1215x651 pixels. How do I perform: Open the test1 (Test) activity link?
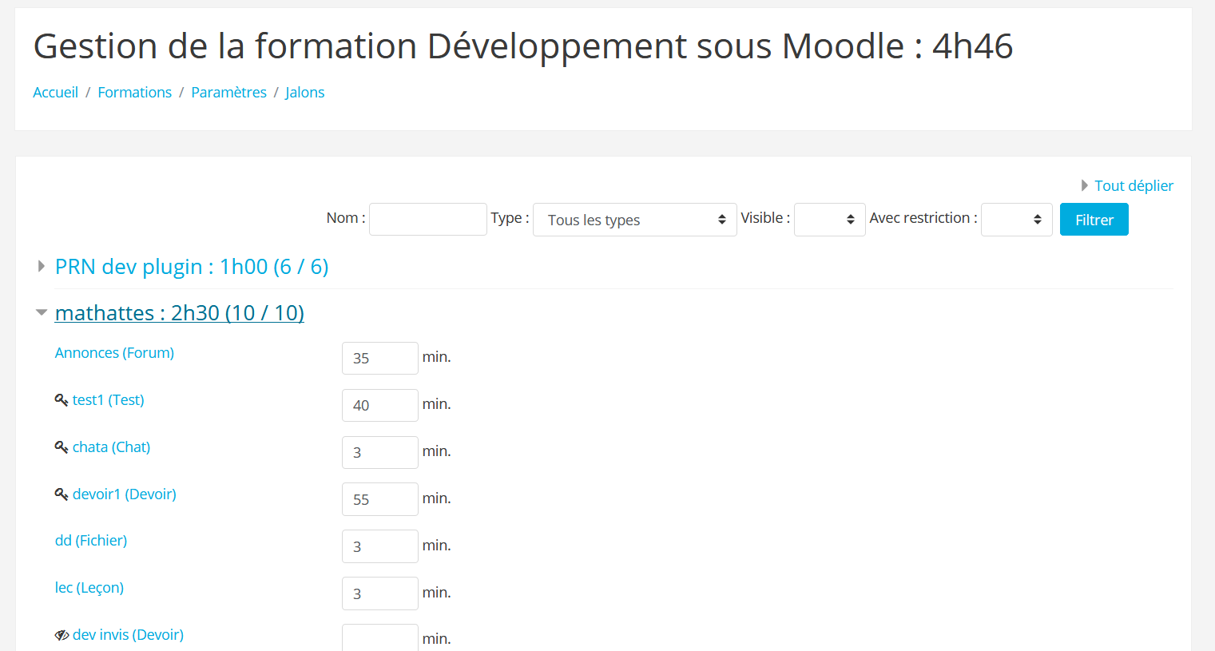(x=108, y=400)
